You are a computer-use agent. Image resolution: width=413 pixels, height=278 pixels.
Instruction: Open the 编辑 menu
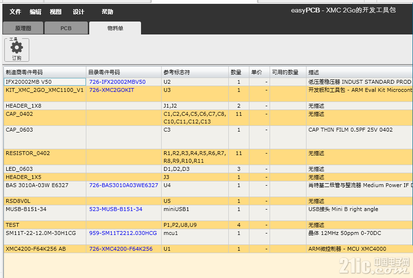(x=35, y=12)
